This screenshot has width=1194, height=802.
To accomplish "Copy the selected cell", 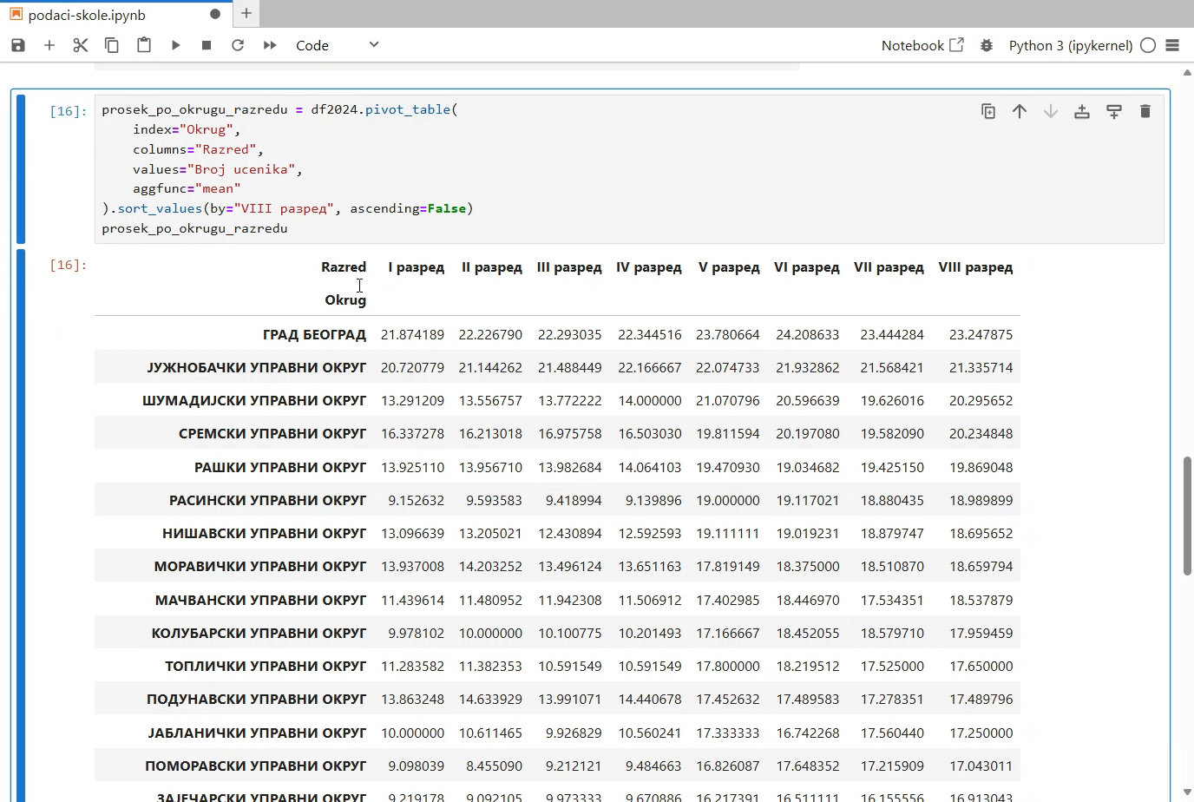I will [x=112, y=45].
